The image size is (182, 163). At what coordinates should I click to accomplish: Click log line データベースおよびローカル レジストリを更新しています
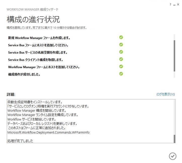click(42, 124)
